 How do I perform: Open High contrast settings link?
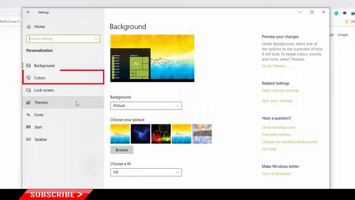pyautogui.click(x=280, y=91)
